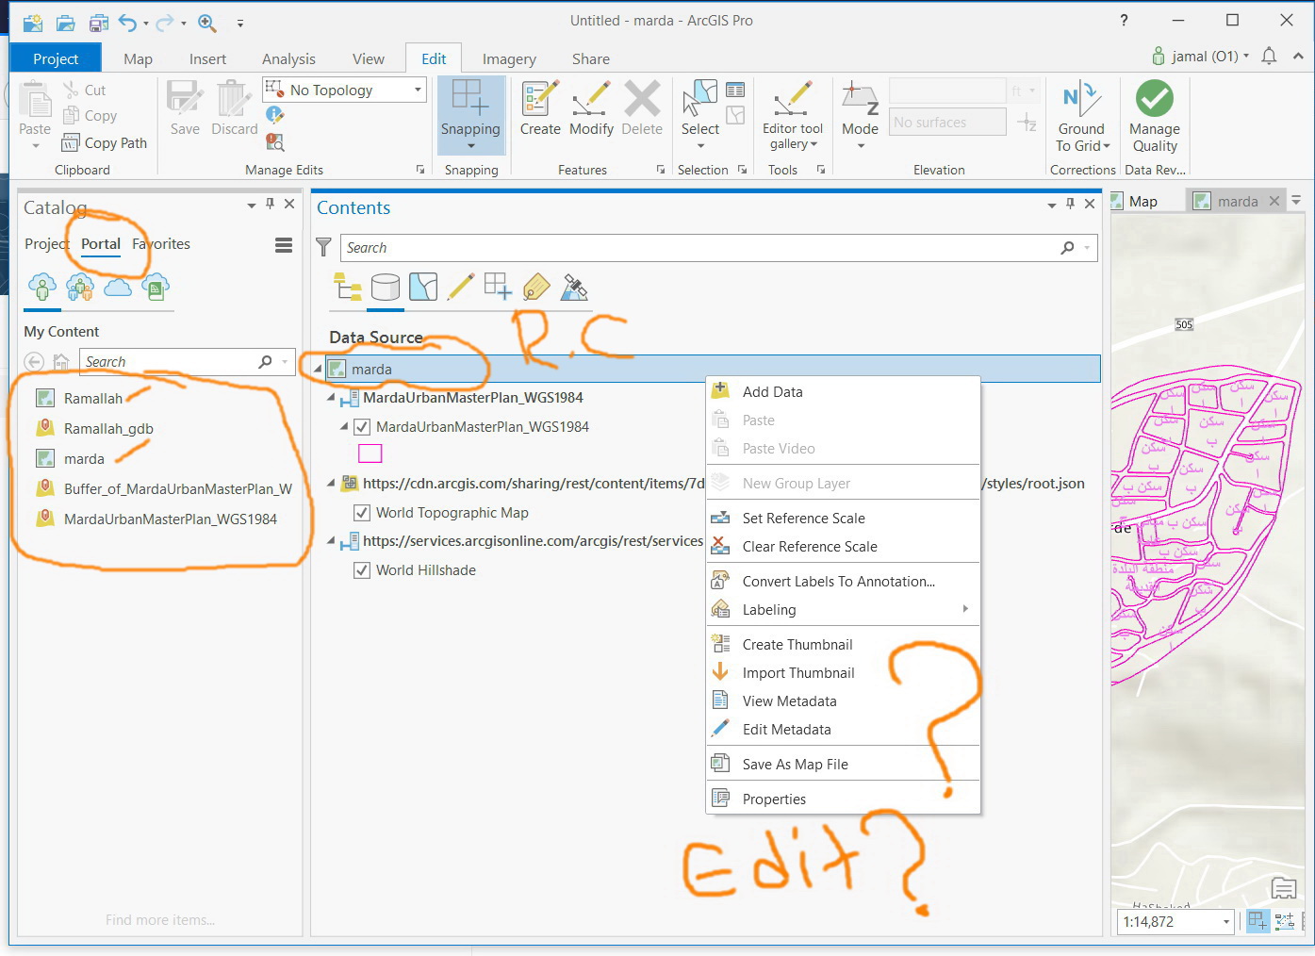Click the Attributes icon beside Select

pos(735,90)
